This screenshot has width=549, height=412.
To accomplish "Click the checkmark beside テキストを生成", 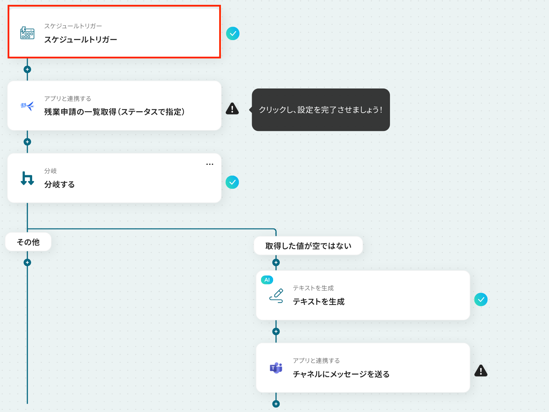I will [481, 300].
